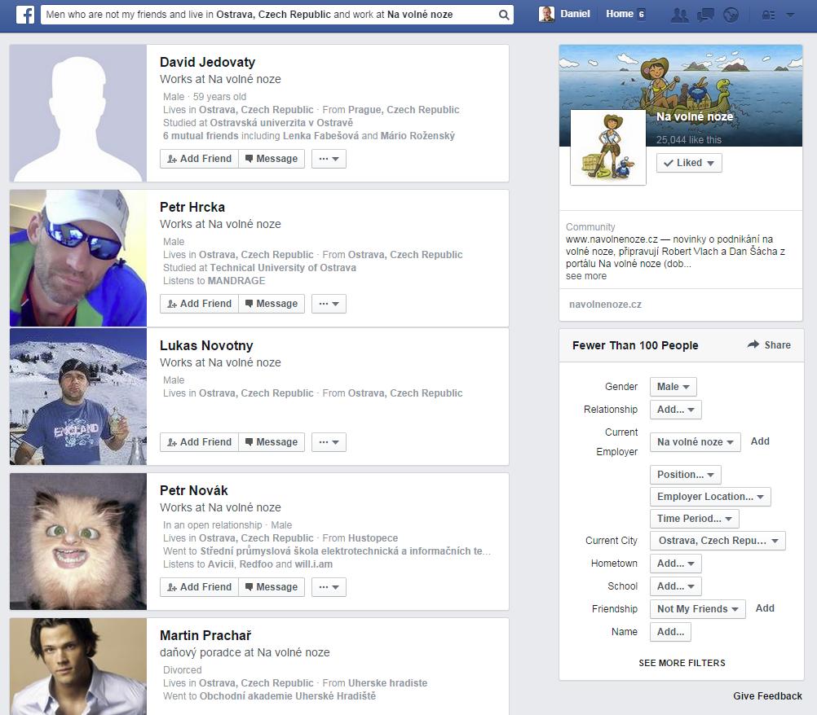817x715 pixels.
Task: Open the MANDRAGE page link
Action: 236,281
